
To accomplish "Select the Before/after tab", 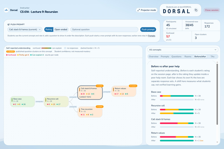I will pyautogui.click(x=200, y=57).
